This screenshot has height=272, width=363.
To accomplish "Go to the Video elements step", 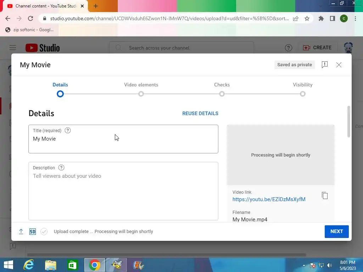I will click(141, 89).
